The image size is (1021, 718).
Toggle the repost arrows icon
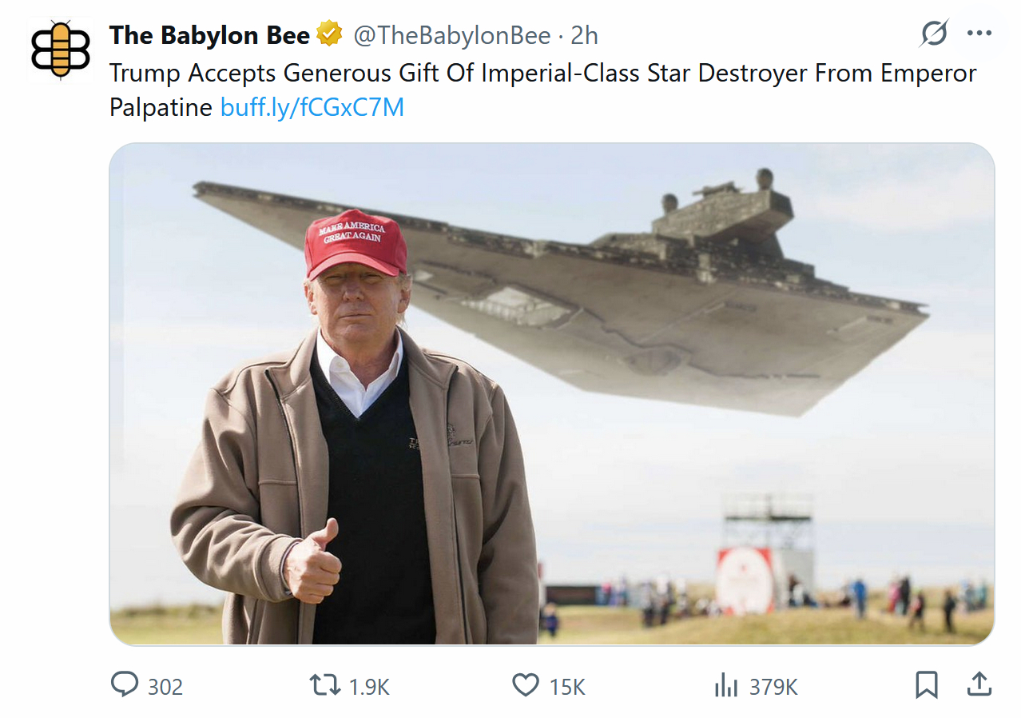tap(325, 685)
